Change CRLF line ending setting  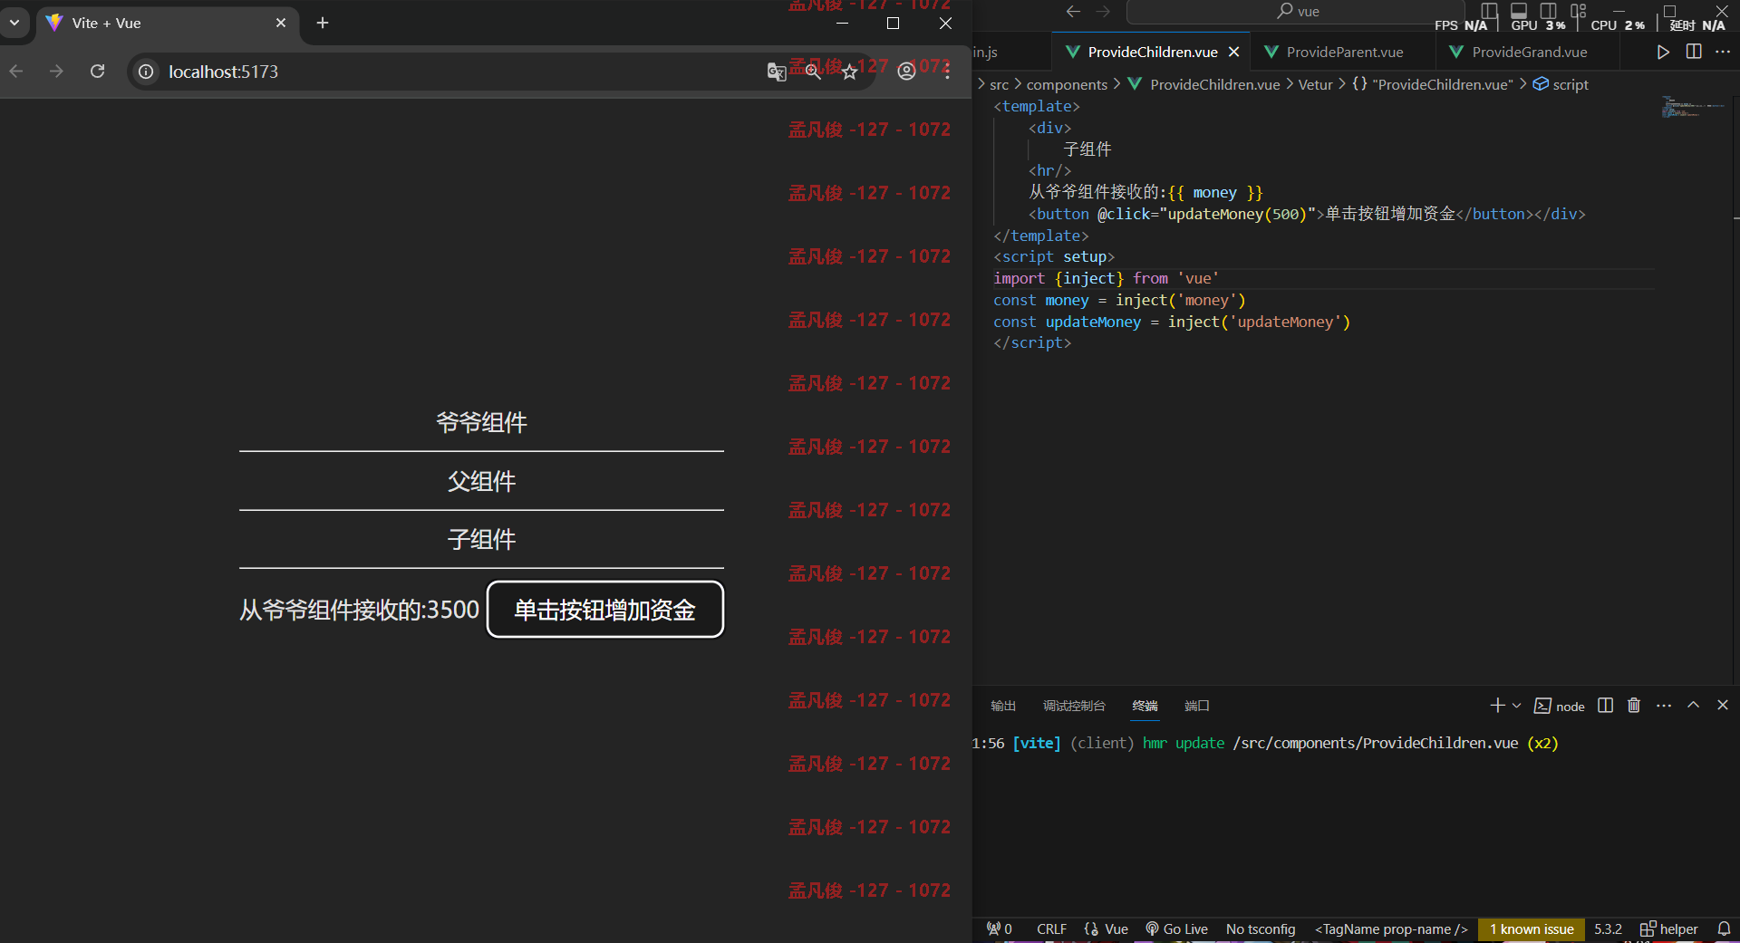click(1051, 929)
